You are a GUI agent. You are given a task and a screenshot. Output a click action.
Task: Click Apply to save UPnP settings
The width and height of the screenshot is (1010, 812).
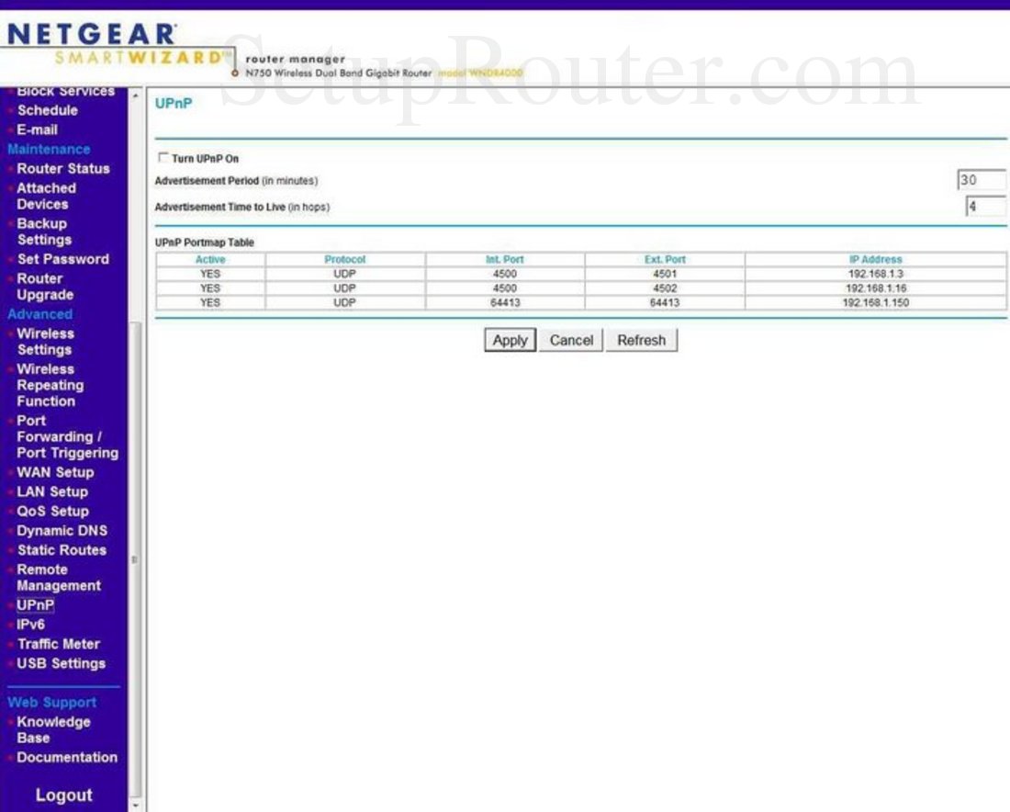(509, 340)
